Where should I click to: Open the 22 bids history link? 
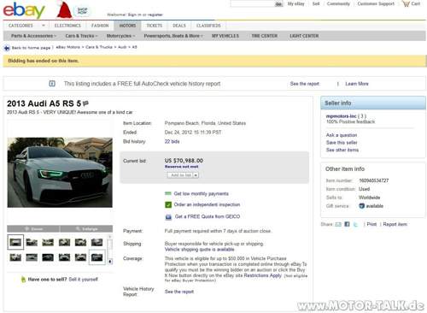coord(172,141)
